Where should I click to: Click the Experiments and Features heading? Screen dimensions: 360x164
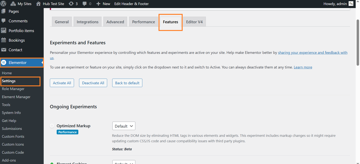(x=78, y=43)
